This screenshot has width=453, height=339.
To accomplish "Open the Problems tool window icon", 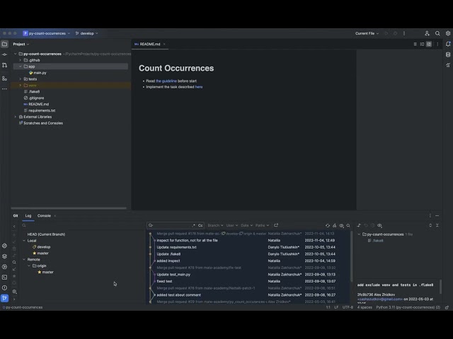I will 5,287.
